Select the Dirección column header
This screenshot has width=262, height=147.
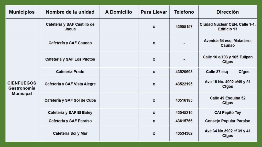[x=227, y=12]
